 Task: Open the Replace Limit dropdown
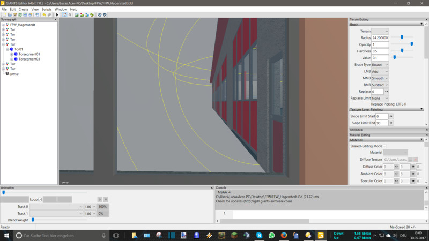(380, 98)
